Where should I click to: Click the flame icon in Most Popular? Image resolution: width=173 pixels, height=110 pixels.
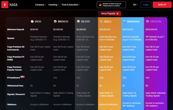pos(118,14)
